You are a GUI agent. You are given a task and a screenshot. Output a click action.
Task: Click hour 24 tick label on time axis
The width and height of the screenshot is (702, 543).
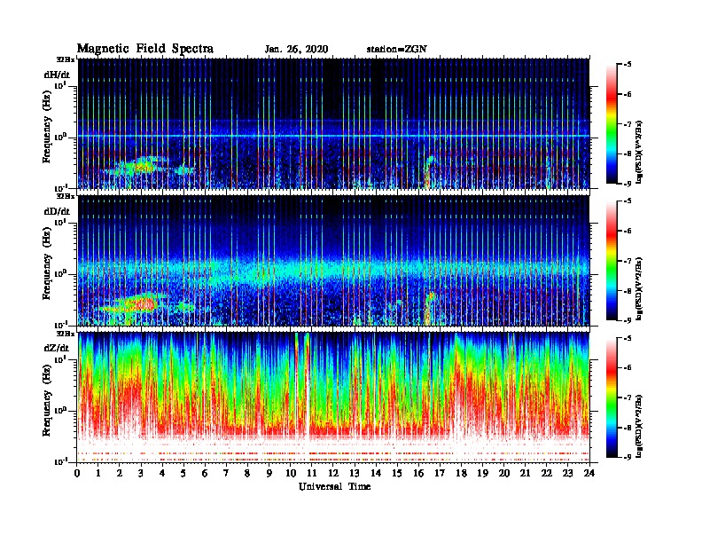point(589,474)
